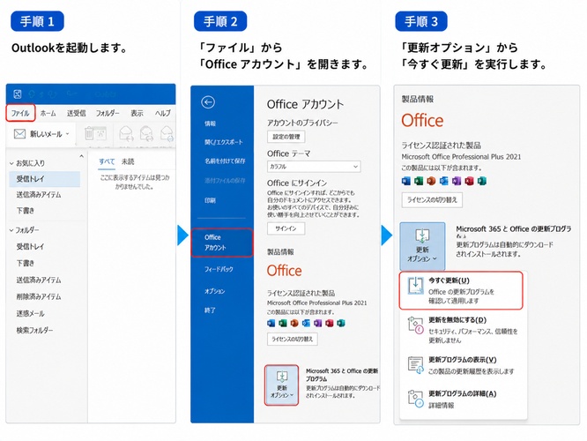Click the back arrow in backstage view
Screen dimensions: 587x441
tap(208, 102)
